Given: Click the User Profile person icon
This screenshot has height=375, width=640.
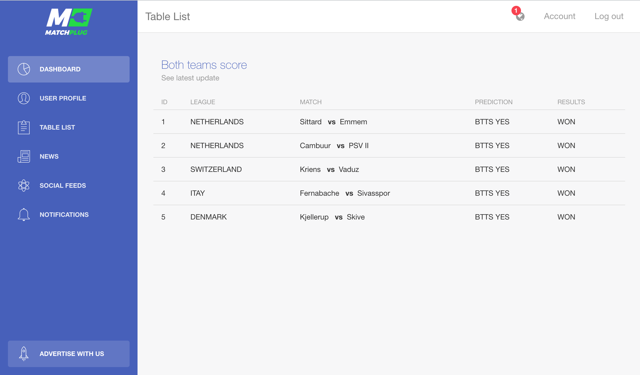Looking at the screenshot, I should pyautogui.click(x=24, y=98).
